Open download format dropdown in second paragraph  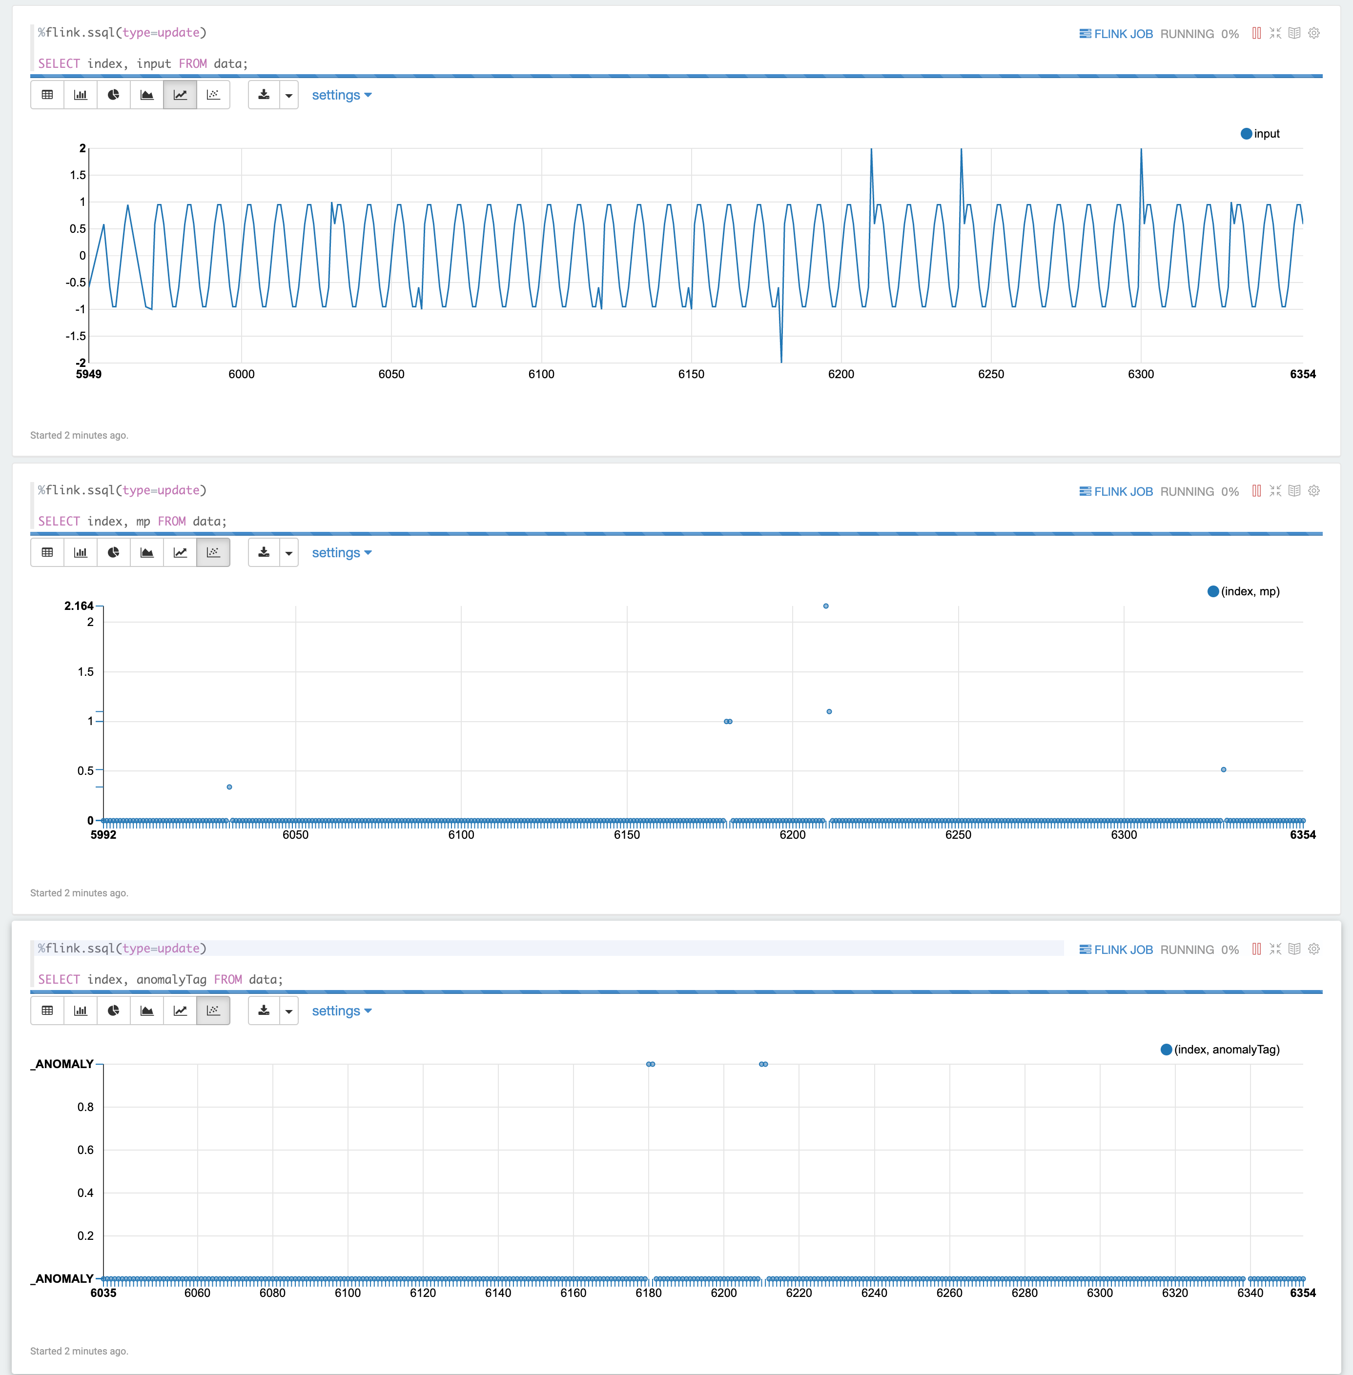tap(288, 552)
